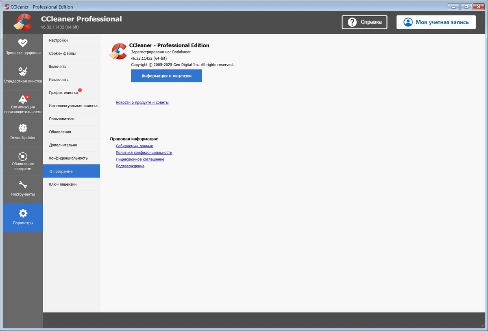The width and height of the screenshot is (488, 331).
Task: Open Обновления section
Action: pos(72,132)
